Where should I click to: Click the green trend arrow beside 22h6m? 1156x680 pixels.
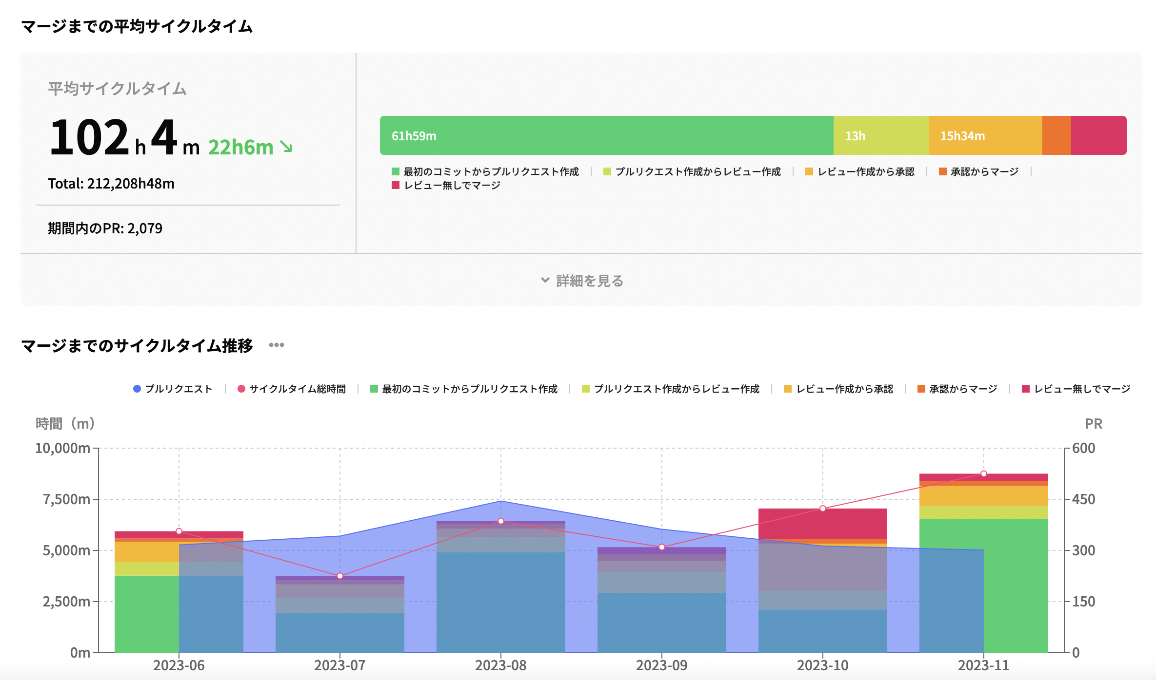pos(286,147)
